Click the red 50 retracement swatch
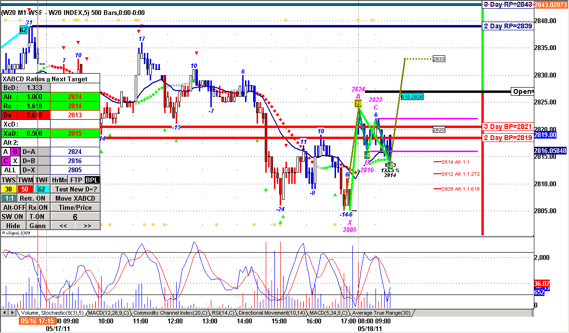This screenshot has width=569, height=333. click(x=25, y=189)
